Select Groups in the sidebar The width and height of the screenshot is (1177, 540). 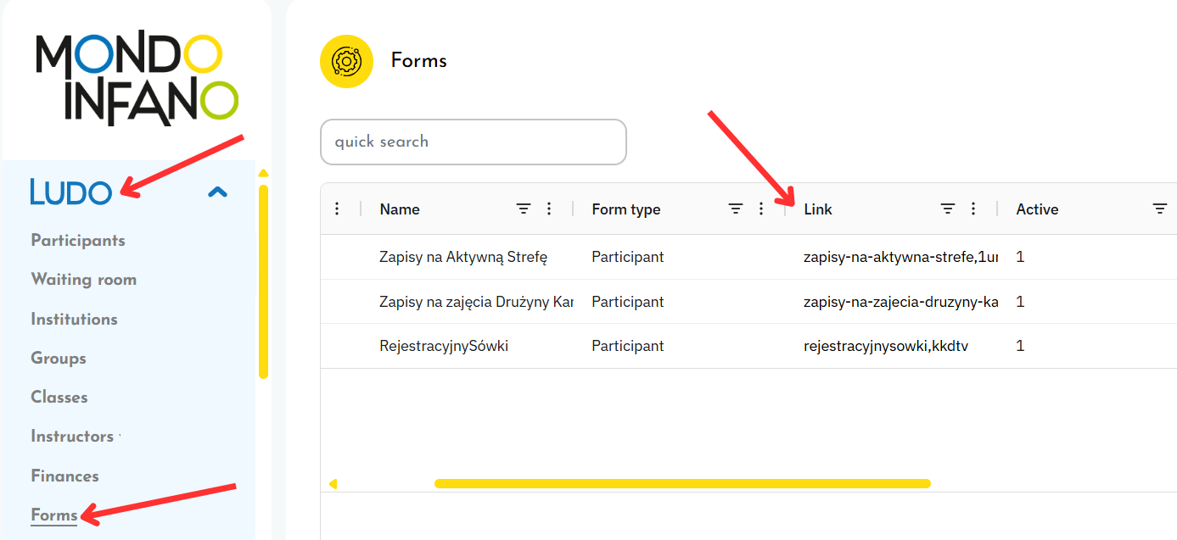coord(59,359)
